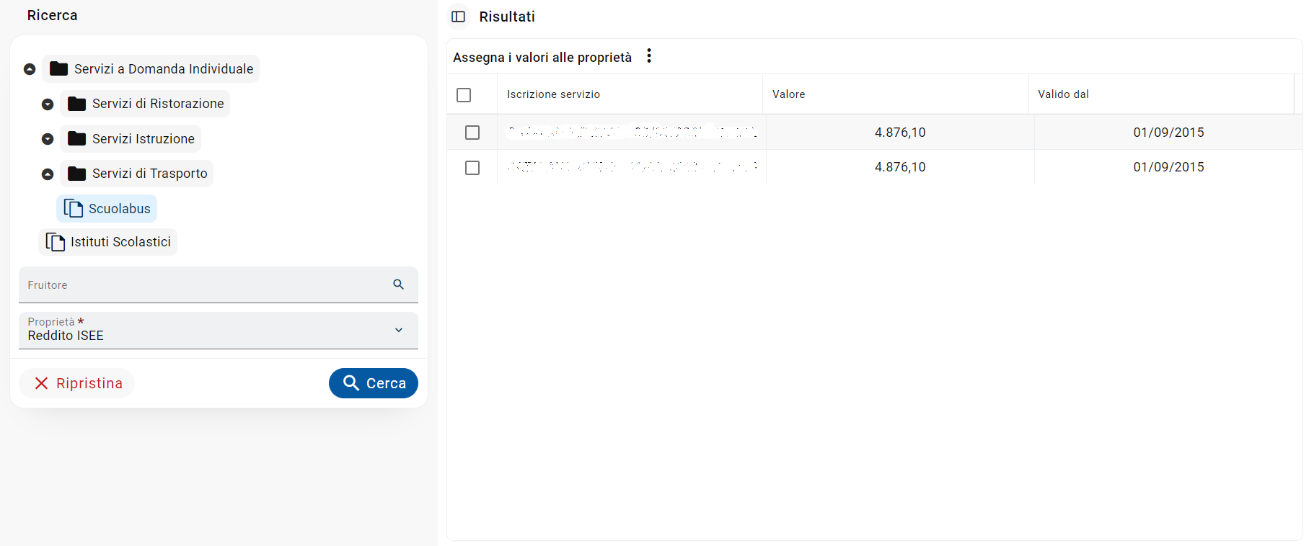Click into the Fruitore input field
This screenshot has height=546, width=1309.
(202, 285)
